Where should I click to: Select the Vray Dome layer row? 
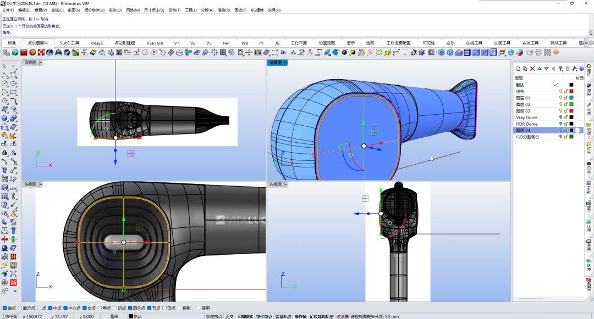click(x=548, y=117)
